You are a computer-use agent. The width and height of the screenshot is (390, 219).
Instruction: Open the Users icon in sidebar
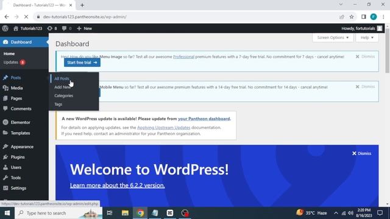pos(5,167)
